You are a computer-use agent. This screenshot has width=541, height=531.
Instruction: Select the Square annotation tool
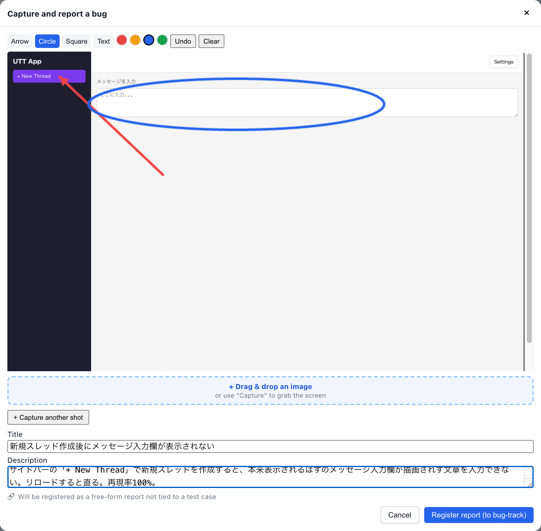[76, 41]
